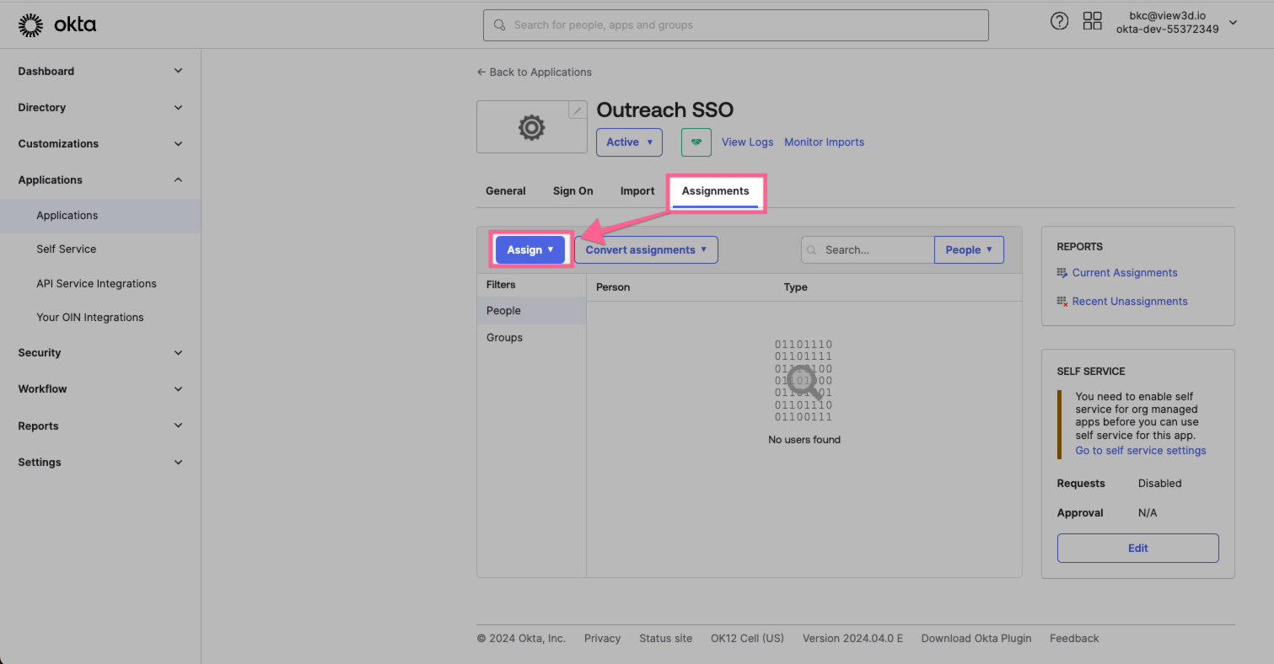Select the Assignments tab

(716, 191)
